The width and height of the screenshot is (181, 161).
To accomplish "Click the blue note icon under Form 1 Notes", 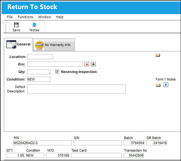I will point(166,85).
